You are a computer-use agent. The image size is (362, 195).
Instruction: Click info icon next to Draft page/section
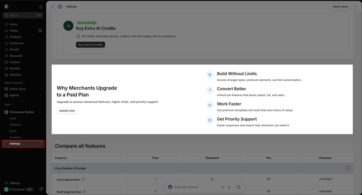(x=84, y=191)
